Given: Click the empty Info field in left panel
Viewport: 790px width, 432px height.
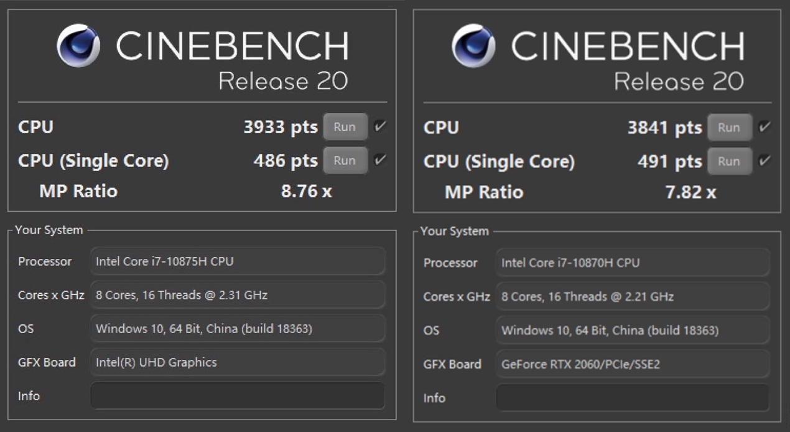Looking at the screenshot, I should point(238,396).
